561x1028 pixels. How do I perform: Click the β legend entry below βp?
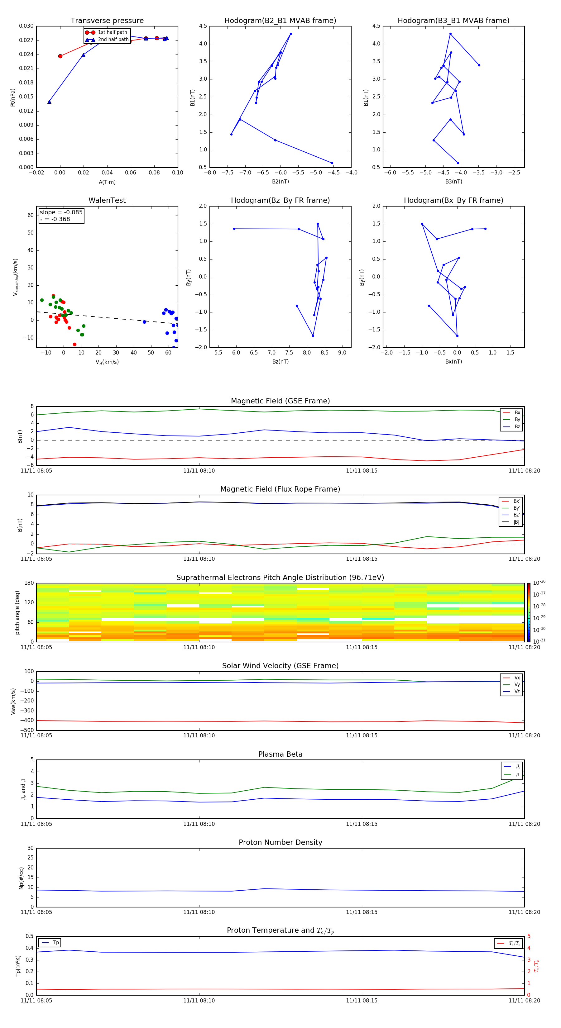(512, 775)
